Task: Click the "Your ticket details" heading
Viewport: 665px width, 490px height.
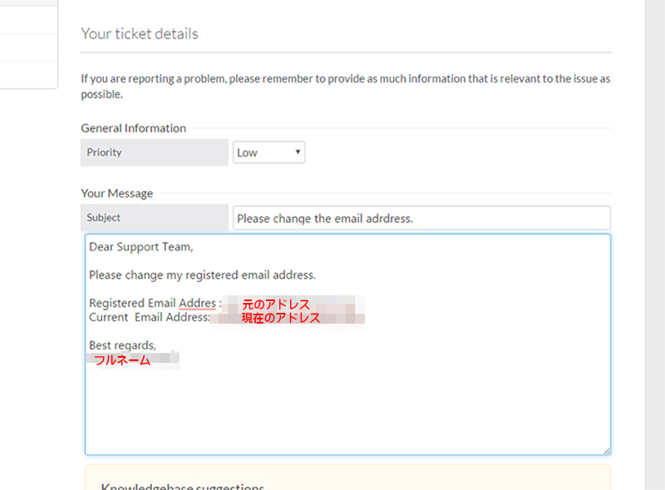Action: pyautogui.click(x=140, y=34)
